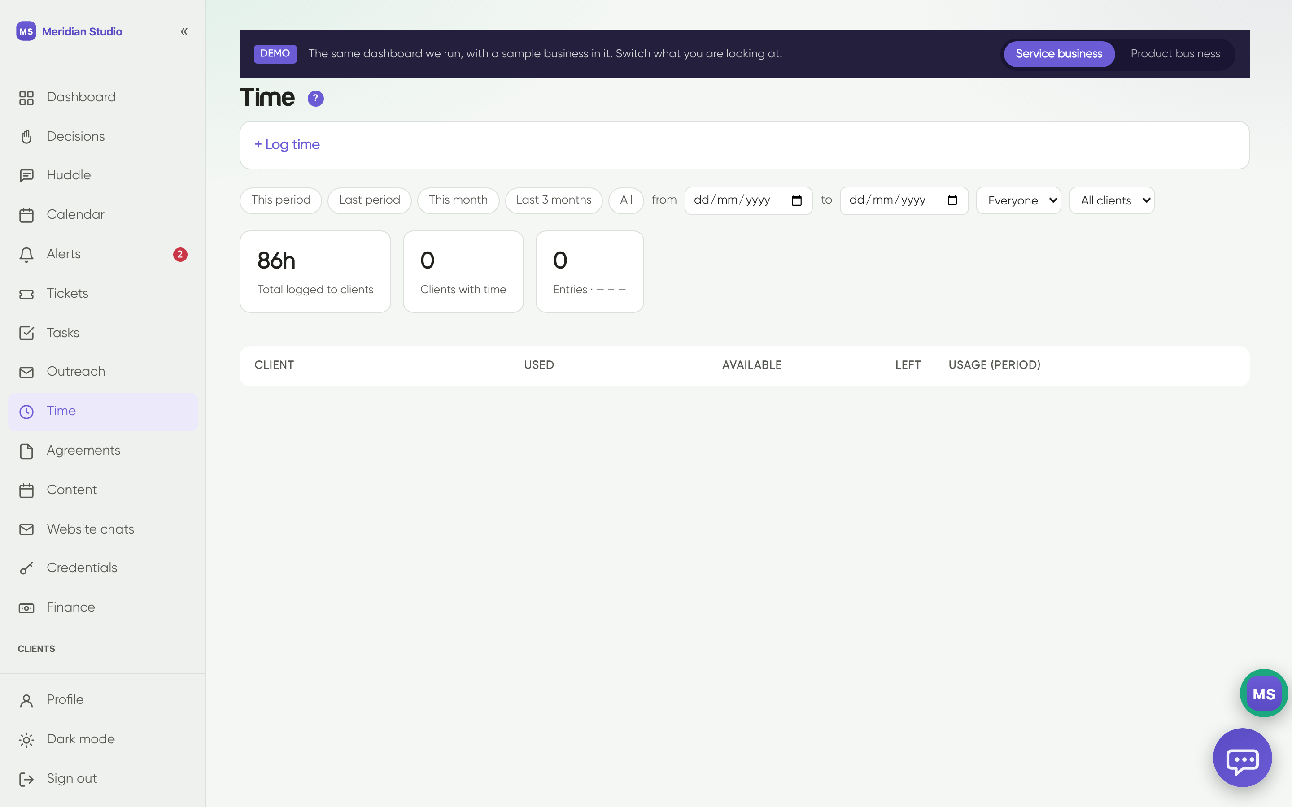Click the Sign out arrow icon

coord(26,779)
